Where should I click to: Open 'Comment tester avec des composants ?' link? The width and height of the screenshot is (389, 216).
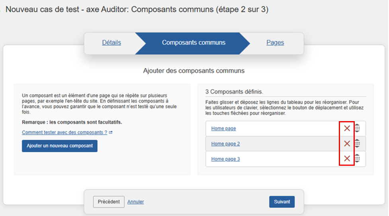click(x=65, y=132)
